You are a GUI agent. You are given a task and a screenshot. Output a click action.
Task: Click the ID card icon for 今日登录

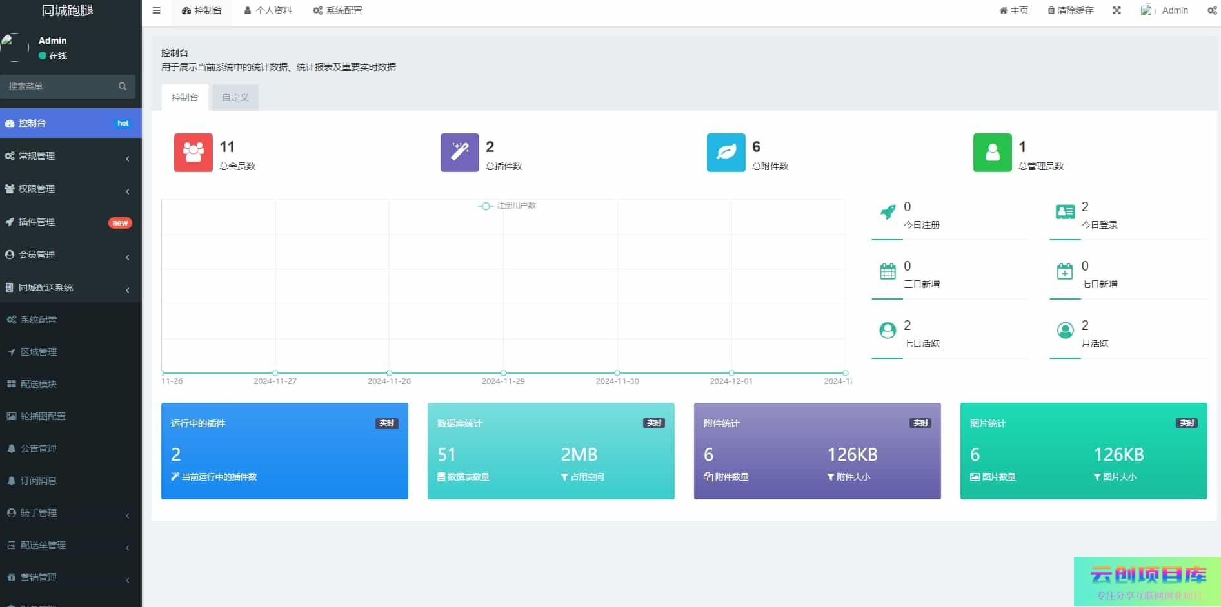tap(1065, 212)
